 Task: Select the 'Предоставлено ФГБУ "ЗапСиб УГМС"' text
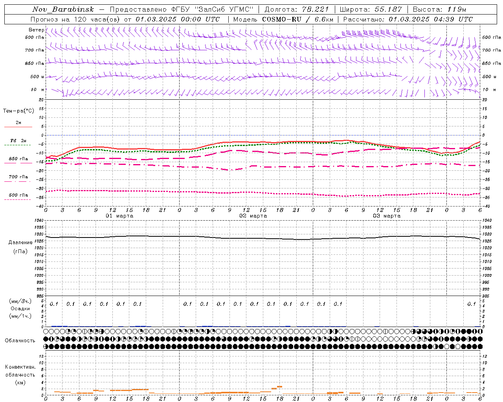[182, 9]
